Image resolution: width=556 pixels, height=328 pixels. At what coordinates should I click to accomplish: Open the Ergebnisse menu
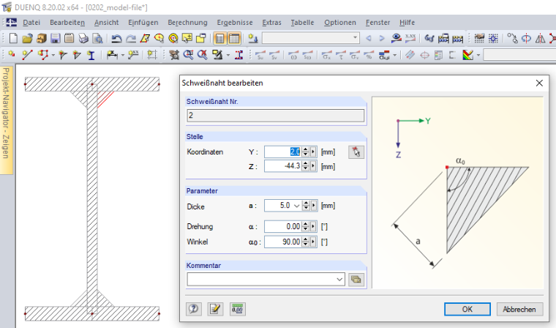coord(235,23)
